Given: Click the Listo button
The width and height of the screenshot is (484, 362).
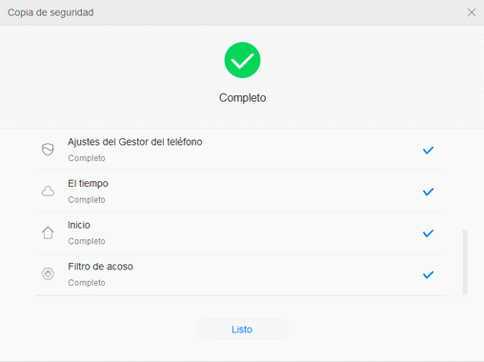Looking at the screenshot, I should 242,330.
